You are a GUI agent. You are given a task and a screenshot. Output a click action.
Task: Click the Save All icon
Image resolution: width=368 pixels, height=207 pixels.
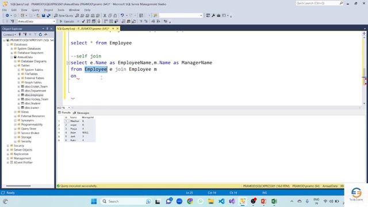click(x=48, y=16)
